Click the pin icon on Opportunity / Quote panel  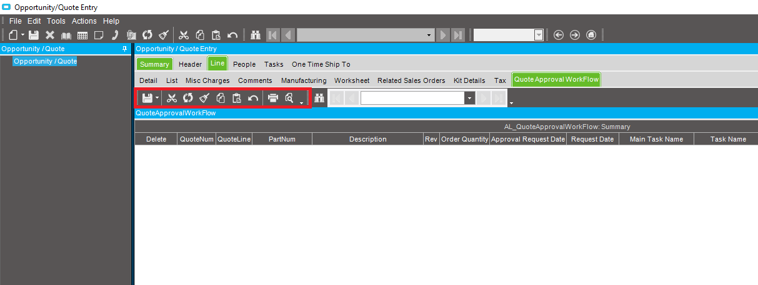[125, 48]
